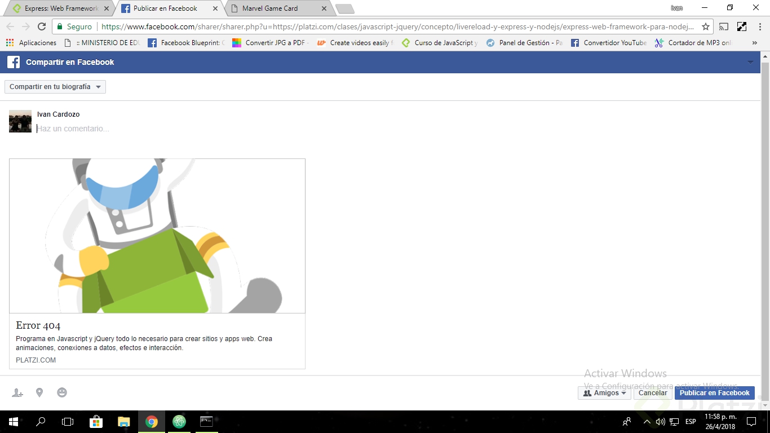Expand the 'Compartir en tu biografía' dropdown
Image resolution: width=770 pixels, height=433 pixels.
coord(55,87)
